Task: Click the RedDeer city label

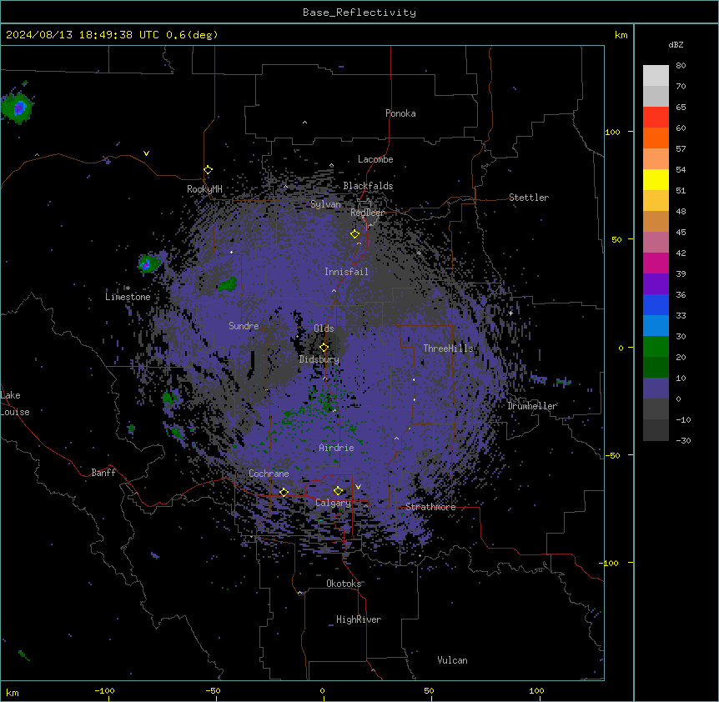Action: pyautogui.click(x=367, y=213)
